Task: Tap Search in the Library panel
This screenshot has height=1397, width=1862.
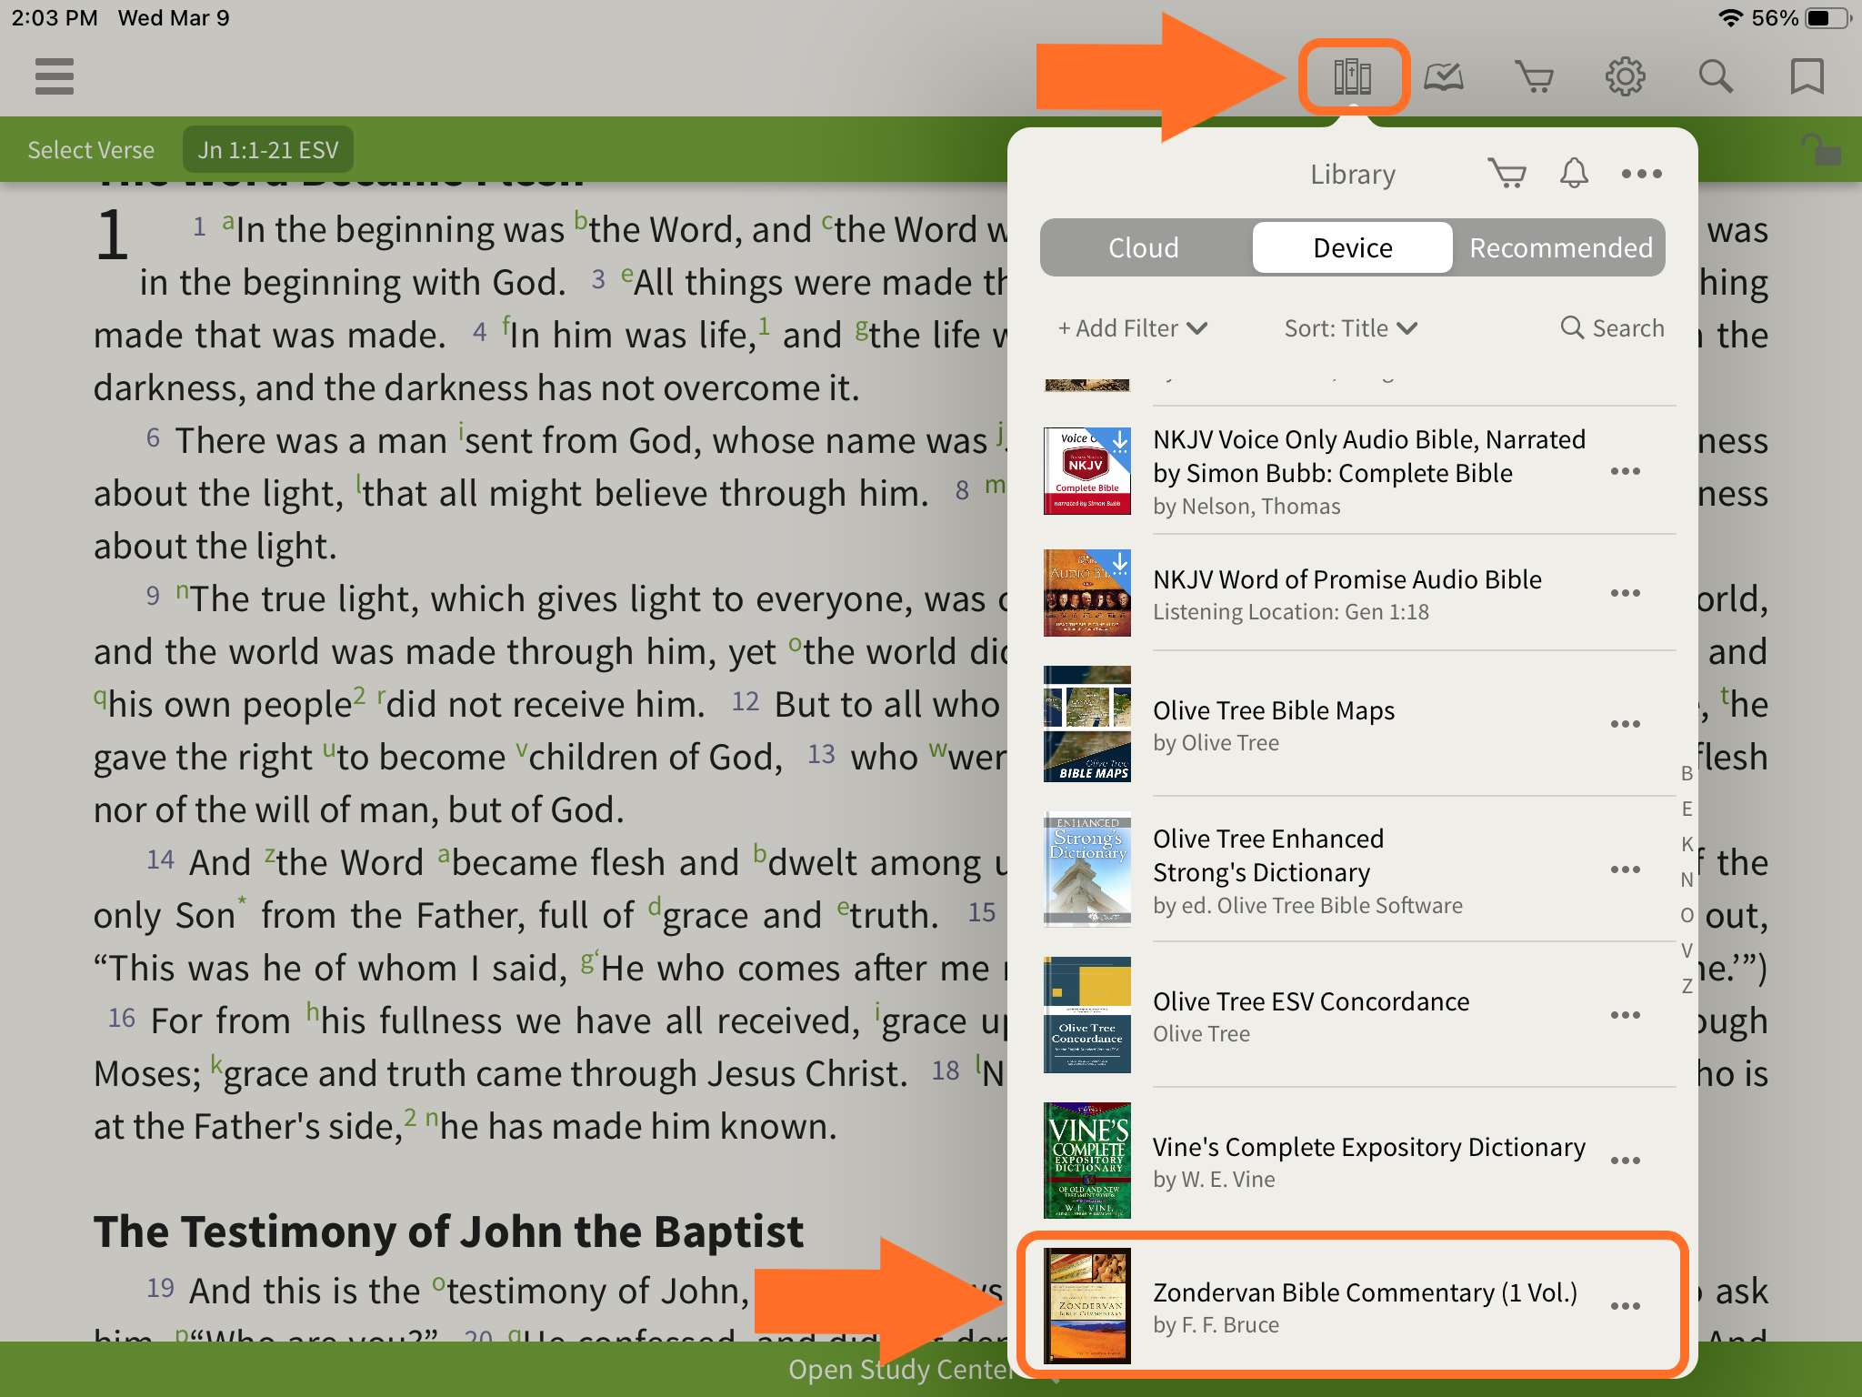Action: [x=1613, y=328]
